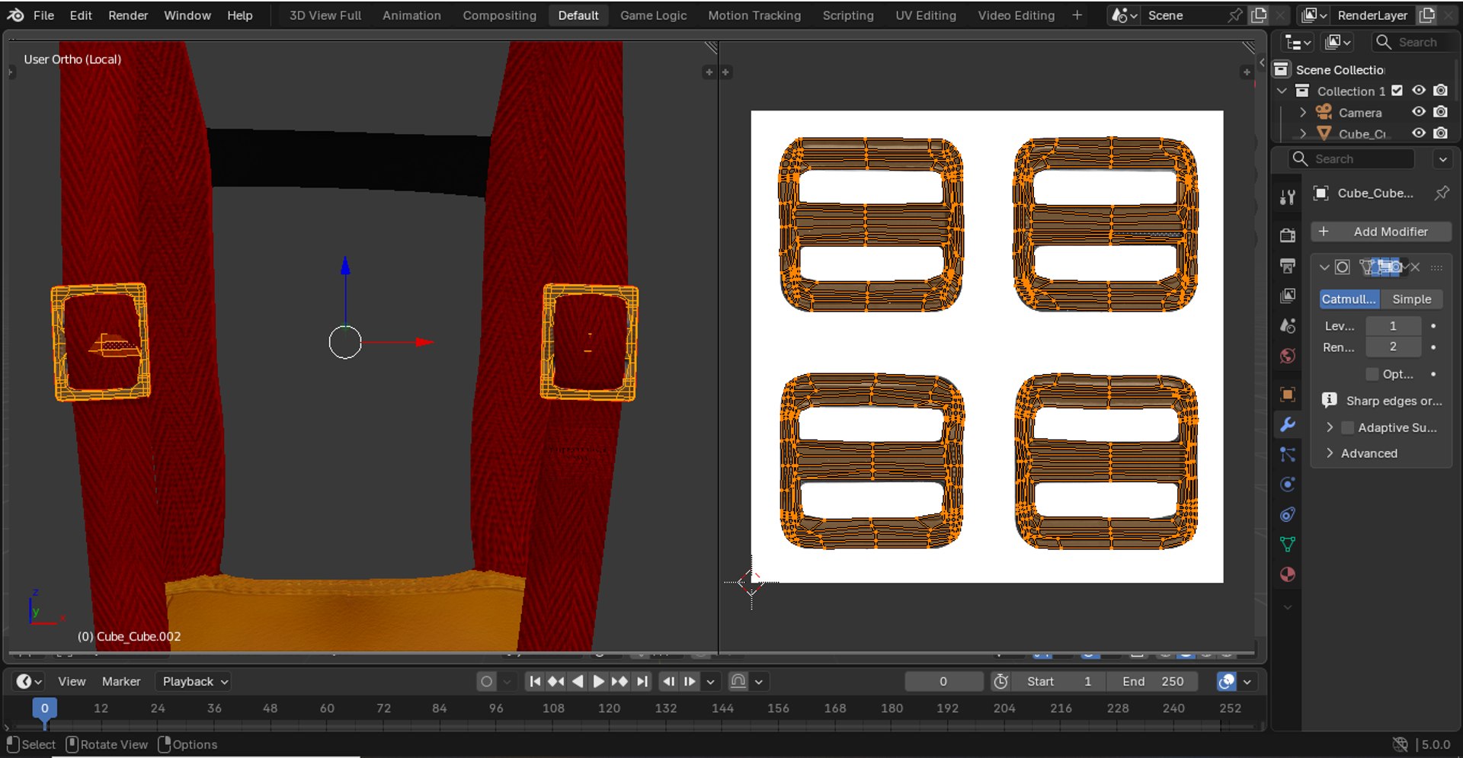Expand the Camera tree item
Screen dimensions: 1463x758
pyautogui.click(x=1303, y=112)
